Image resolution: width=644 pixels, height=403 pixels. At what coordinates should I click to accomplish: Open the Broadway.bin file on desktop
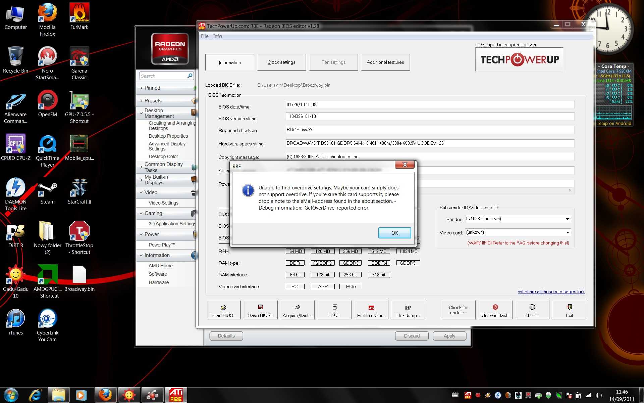pyautogui.click(x=79, y=278)
